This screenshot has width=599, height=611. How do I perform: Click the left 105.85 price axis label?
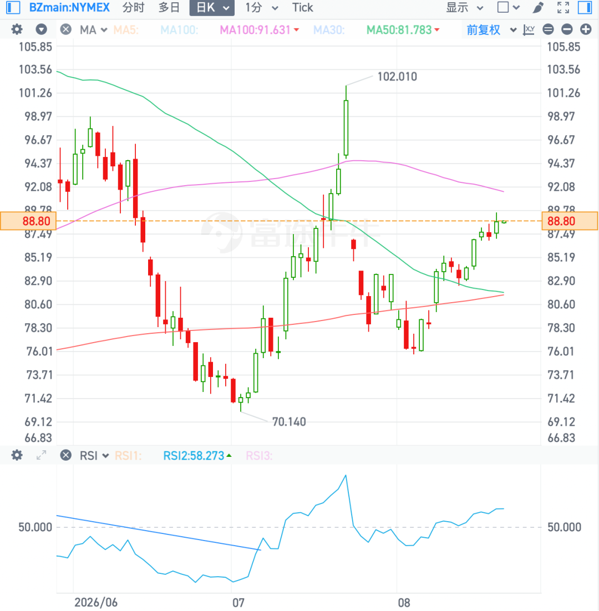[35, 47]
